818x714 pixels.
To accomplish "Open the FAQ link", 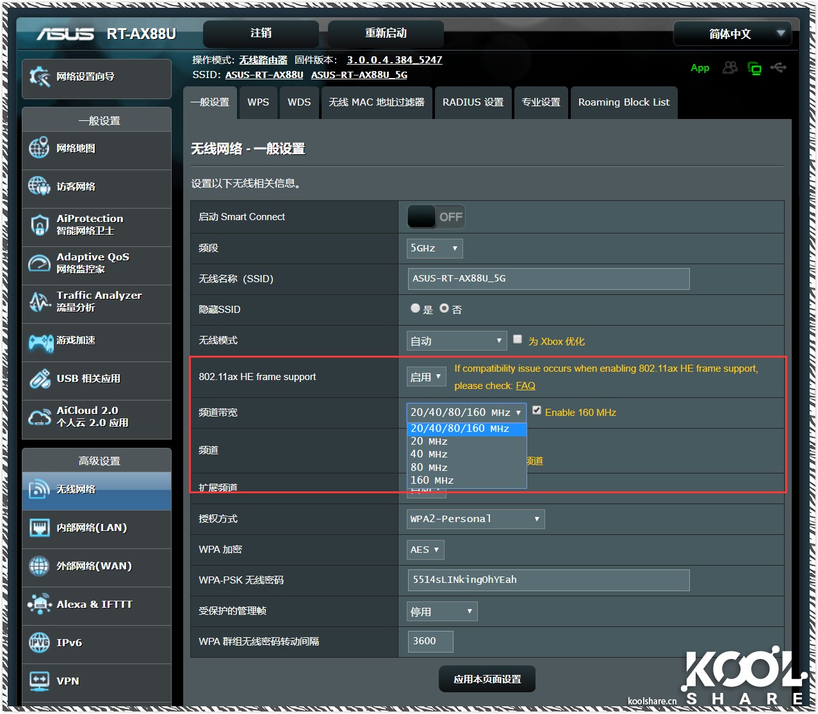I will [525, 386].
